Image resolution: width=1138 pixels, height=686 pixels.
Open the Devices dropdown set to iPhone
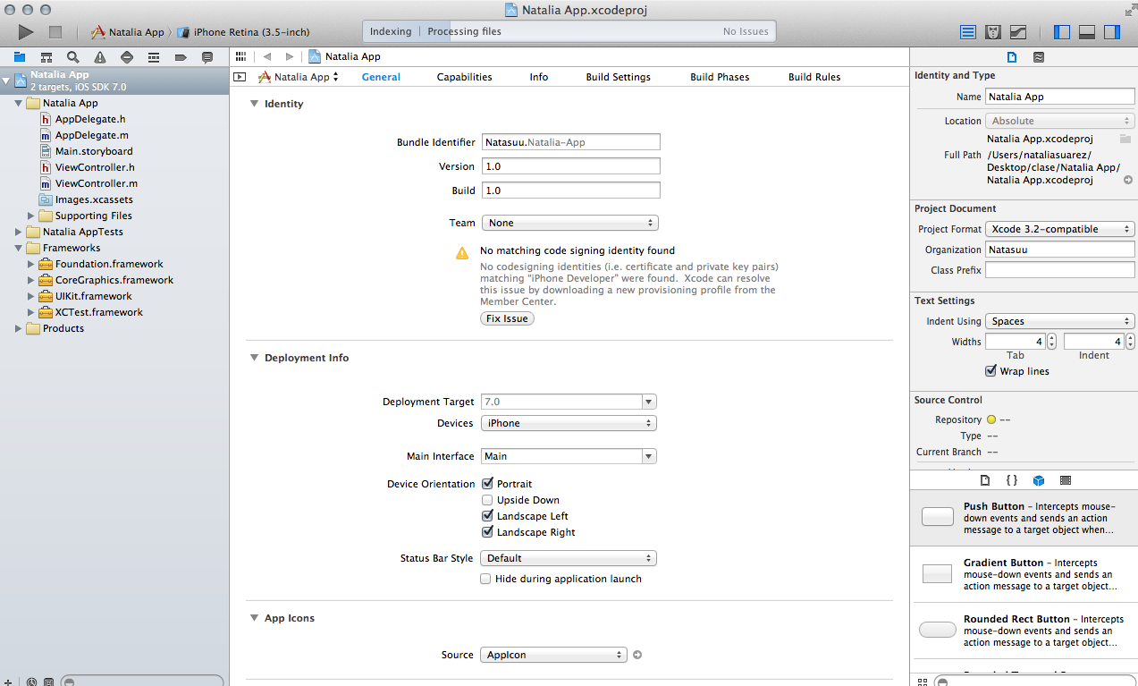pyautogui.click(x=569, y=423)
